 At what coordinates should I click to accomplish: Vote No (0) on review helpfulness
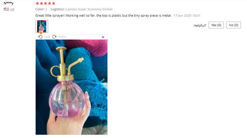(x=233, y=25)
